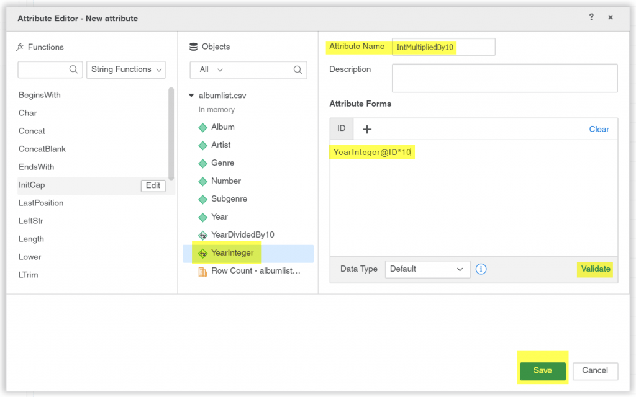The image size is (636, 397).
Task: Click the Genre attribute diamond icon
Action: (x=203, y=164)
